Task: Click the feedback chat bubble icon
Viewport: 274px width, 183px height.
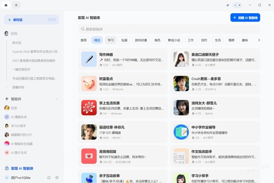Action: (49, 178)
